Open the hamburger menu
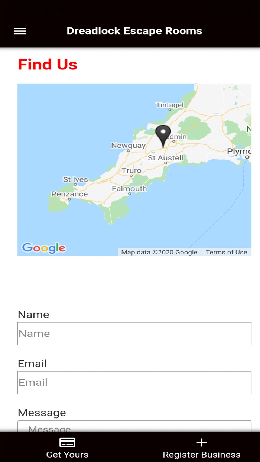260x462 pixels. (20, 31)
